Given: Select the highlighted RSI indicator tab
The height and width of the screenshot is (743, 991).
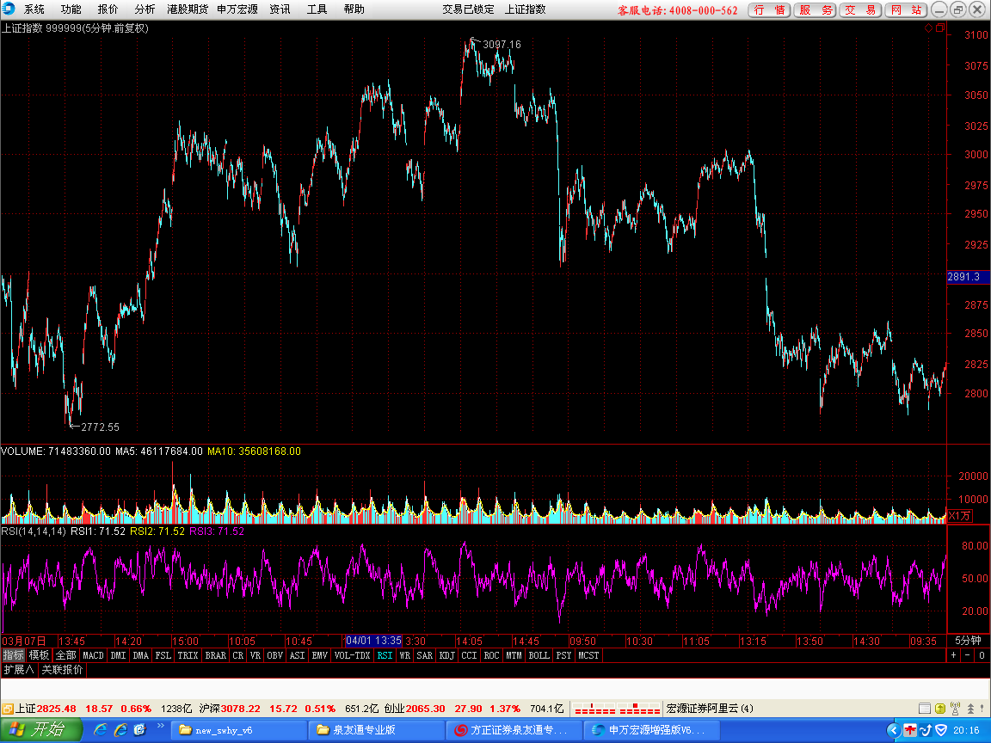Looking at the screenshot, I should coord(385,656).
